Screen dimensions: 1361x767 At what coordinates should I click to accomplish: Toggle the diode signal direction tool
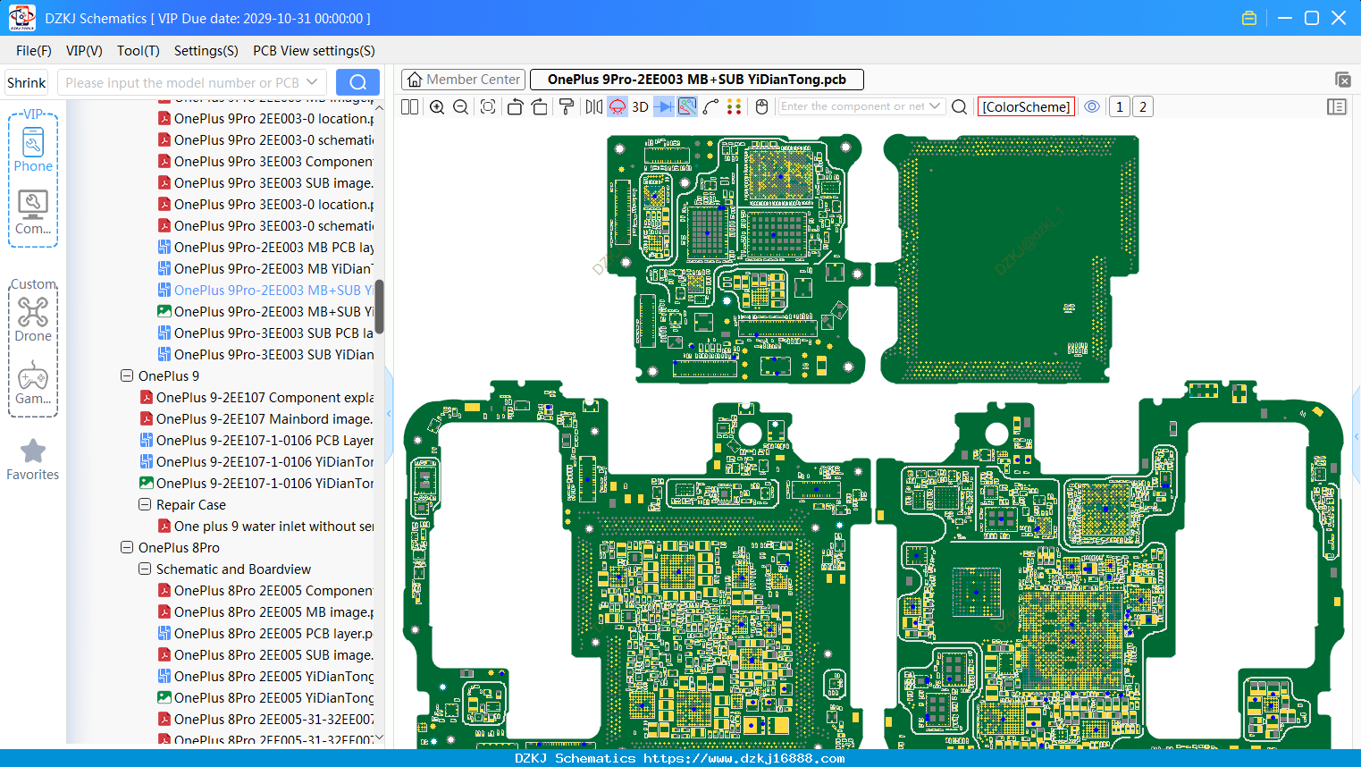664,107
